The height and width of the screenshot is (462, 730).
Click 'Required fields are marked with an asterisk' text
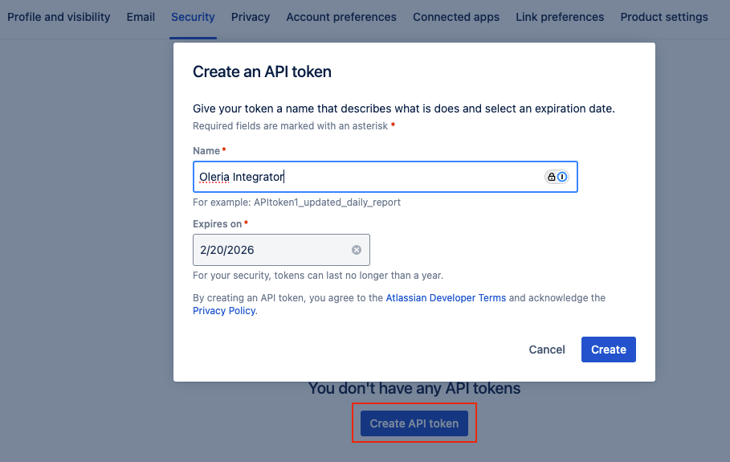tap(290, 126)
